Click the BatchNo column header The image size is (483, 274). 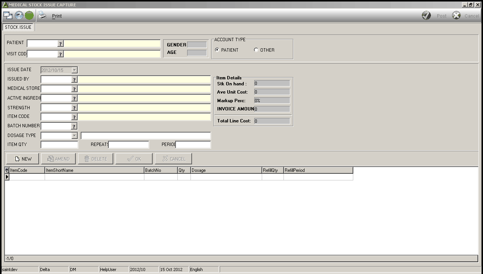point(161,170)
